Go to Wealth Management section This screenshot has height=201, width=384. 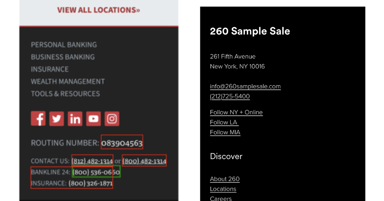(68, 82)
